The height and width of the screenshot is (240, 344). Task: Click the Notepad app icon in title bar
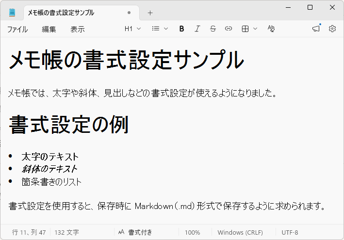(x=12, y=13)
